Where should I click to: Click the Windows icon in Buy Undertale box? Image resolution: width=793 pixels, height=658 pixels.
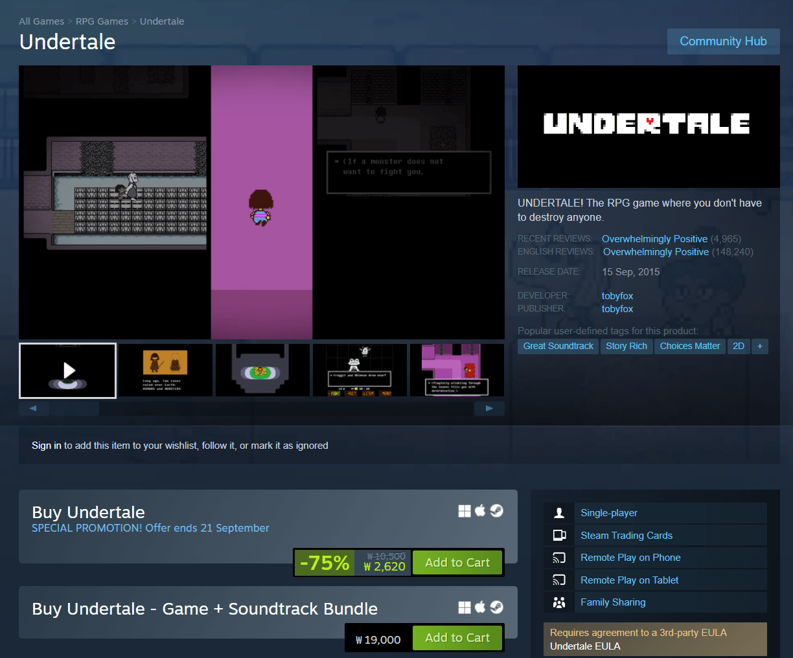(x=465, y=511)
